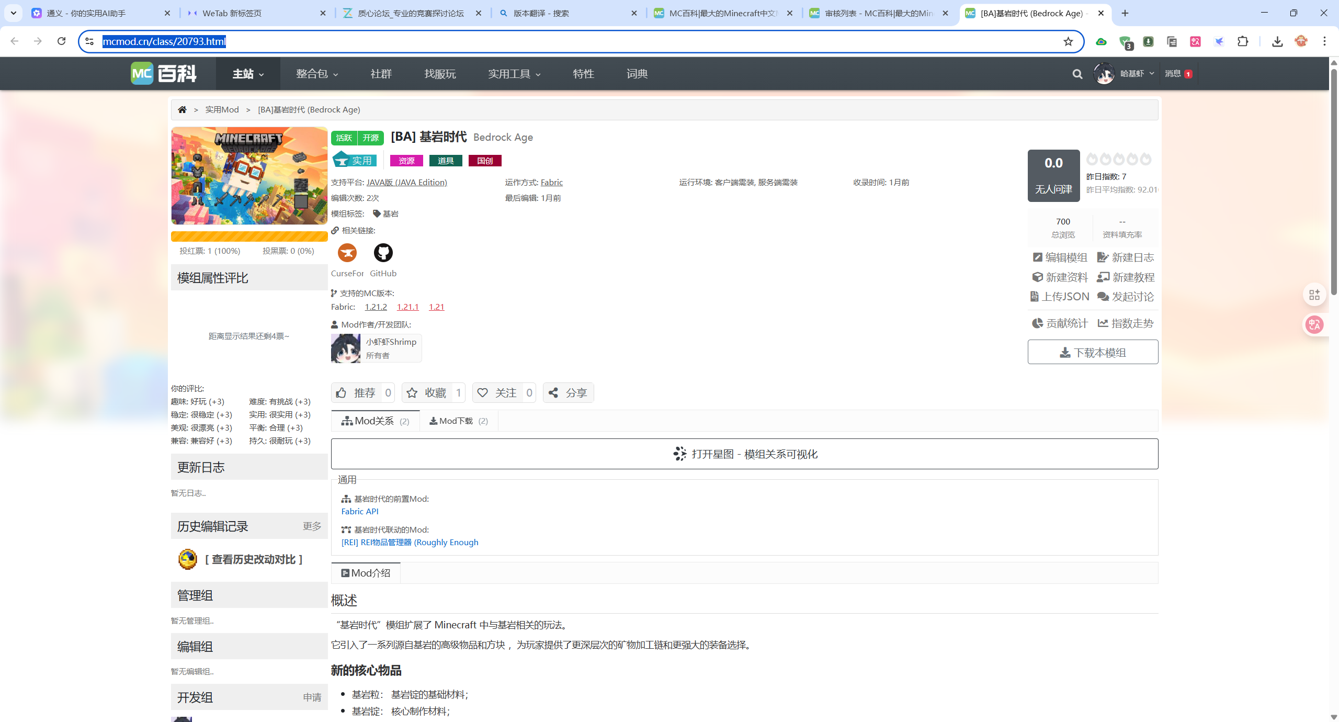Viewport: 1339px width, 722px height.
Task: Click the five-star rating control
Action: click(1118, 159)
